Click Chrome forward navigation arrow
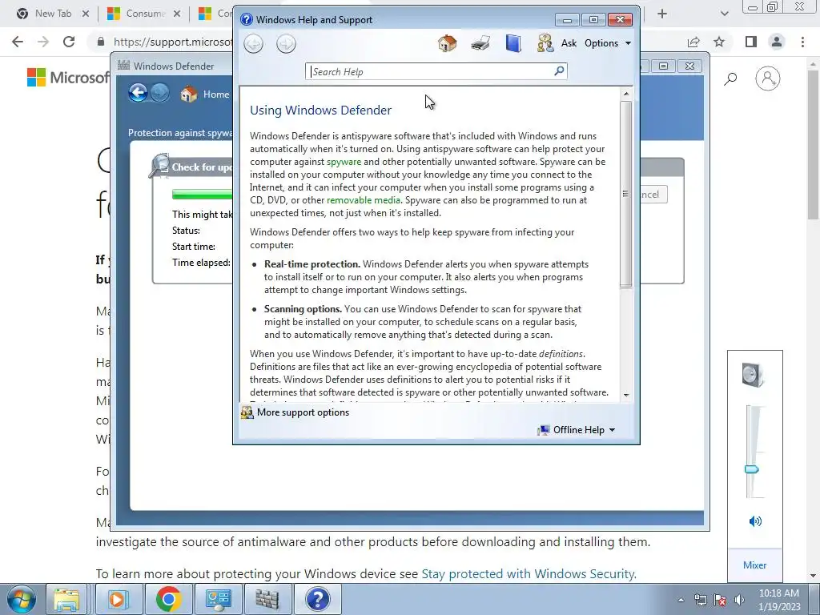This screenshot has height=615, width=820. coord(43,42)
